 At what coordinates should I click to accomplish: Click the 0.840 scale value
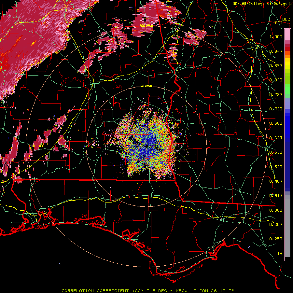pos(276,80)
